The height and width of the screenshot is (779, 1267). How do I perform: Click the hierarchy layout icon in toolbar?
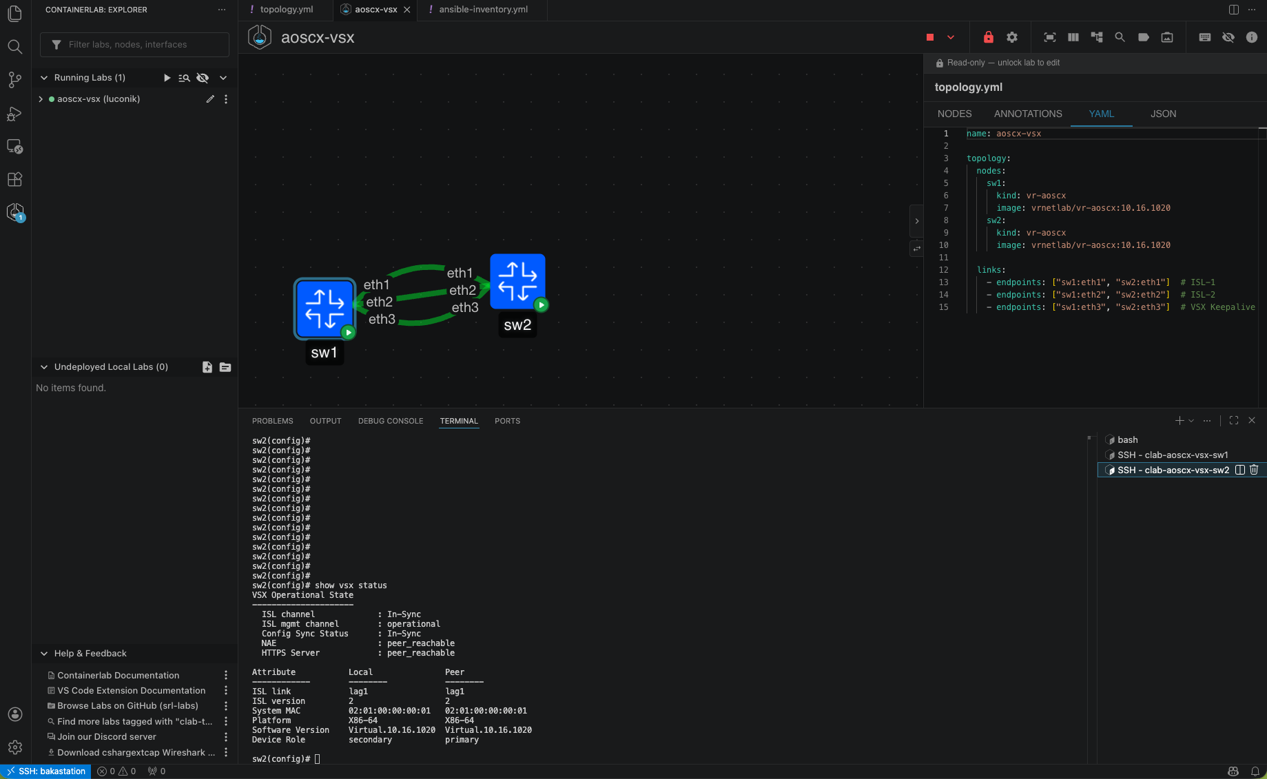1097,37
